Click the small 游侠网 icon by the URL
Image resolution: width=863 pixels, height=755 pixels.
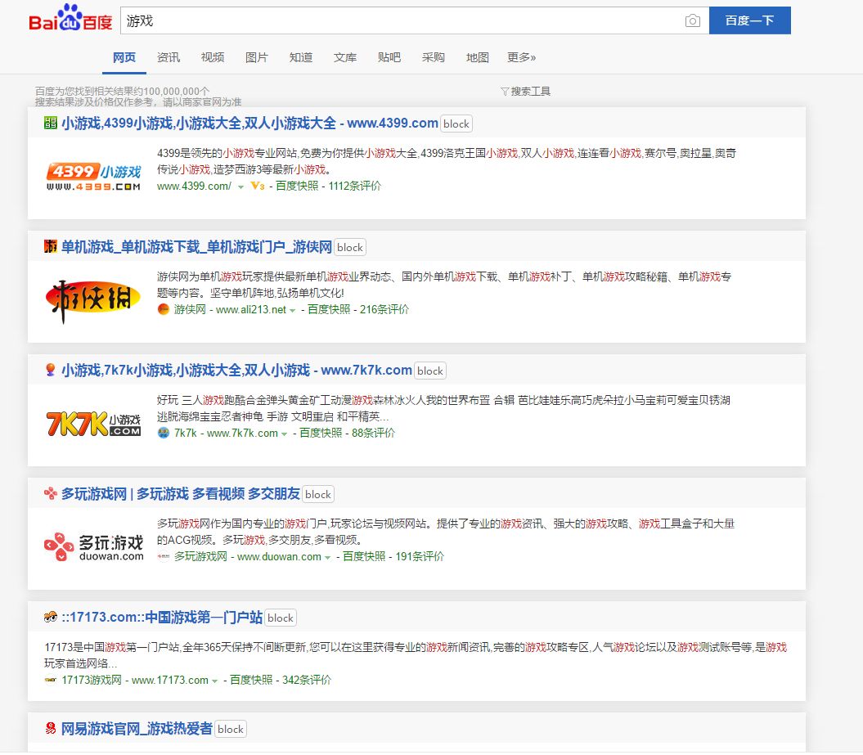(x=163, y=309)
